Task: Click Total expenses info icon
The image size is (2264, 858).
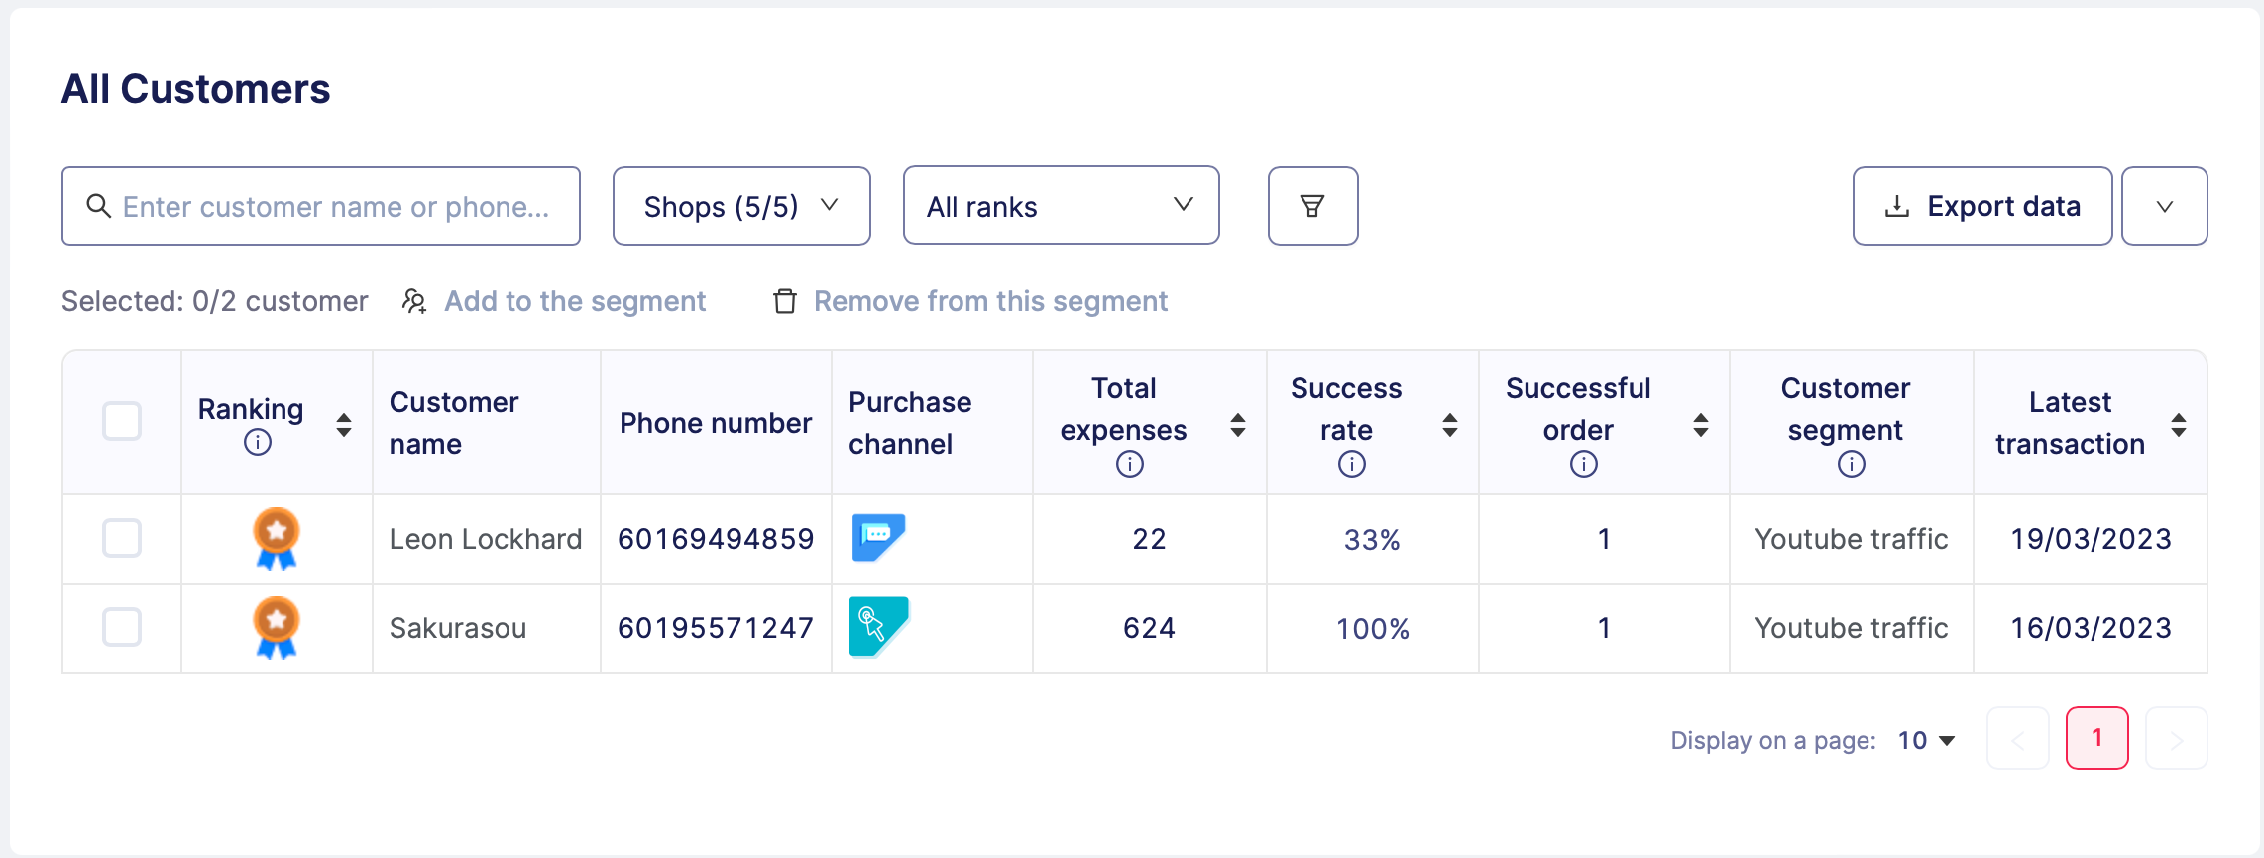Action: point(1129,464)
